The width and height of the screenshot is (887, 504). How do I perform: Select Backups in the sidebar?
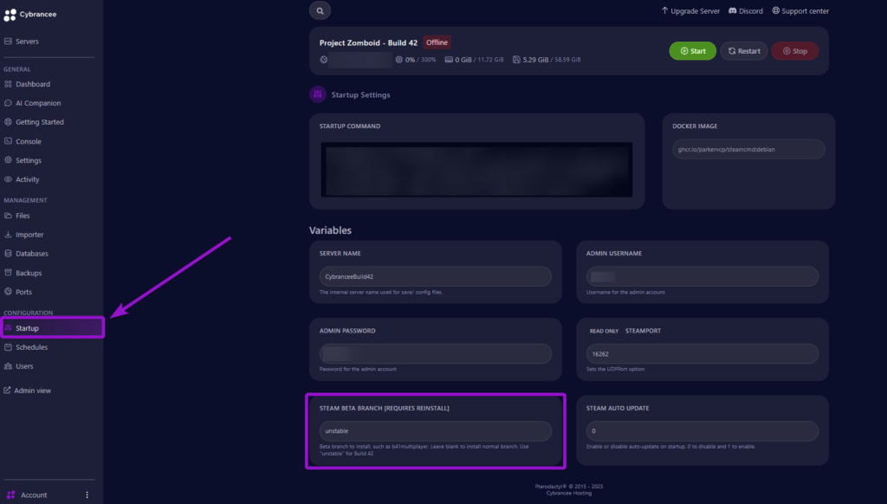click(x=28, y=273)
